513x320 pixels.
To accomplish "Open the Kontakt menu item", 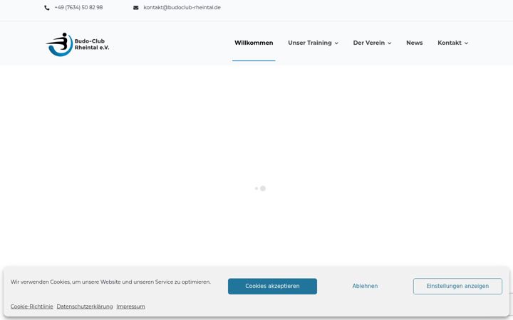I will click(x=449, y=43).
